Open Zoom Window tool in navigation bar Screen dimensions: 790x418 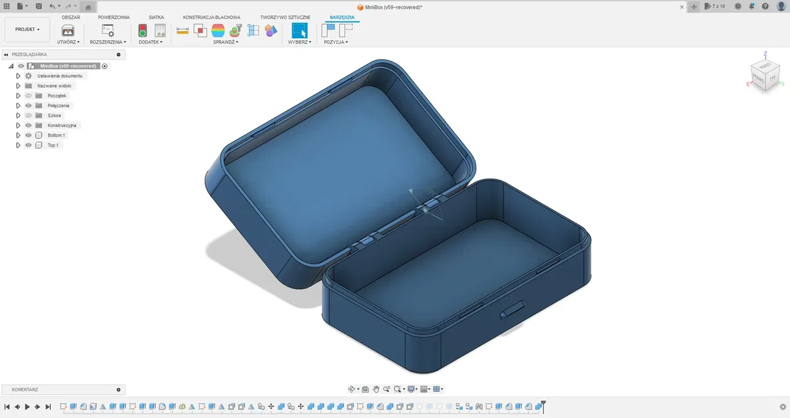point(397,389)
